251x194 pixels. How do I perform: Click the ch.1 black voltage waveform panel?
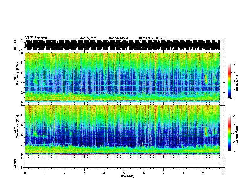122,45
